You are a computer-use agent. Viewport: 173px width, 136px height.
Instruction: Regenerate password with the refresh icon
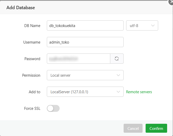(117, 59)
